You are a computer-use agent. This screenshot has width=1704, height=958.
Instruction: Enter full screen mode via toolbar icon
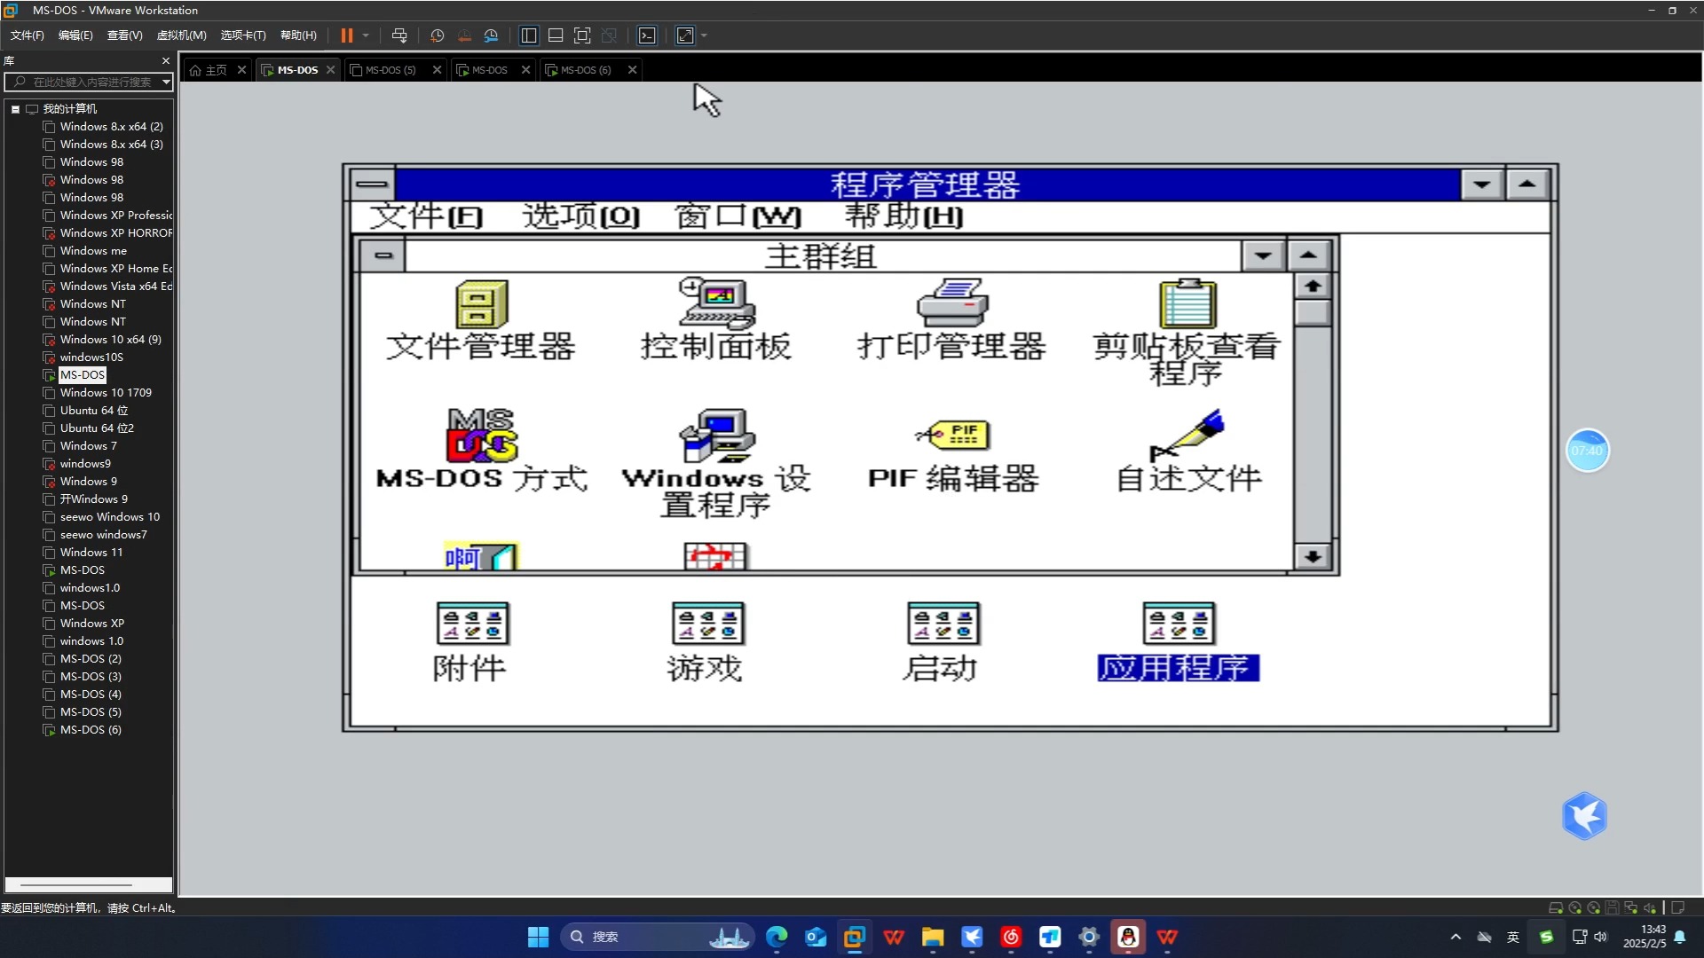582,35
